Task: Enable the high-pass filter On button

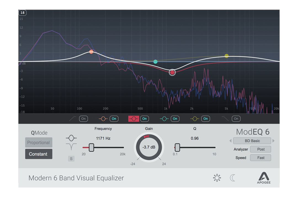Action: 83,119
